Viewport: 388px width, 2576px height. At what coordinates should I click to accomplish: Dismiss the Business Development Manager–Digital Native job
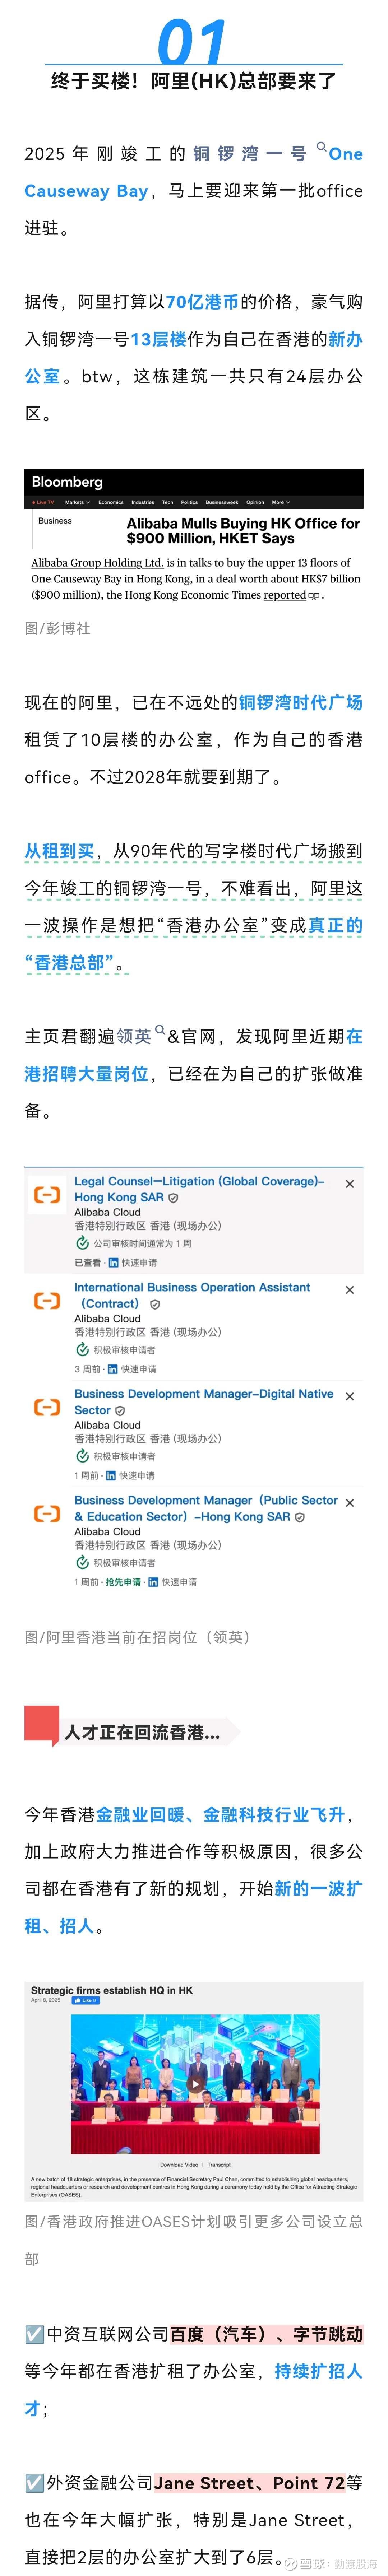coord(349,1396)
